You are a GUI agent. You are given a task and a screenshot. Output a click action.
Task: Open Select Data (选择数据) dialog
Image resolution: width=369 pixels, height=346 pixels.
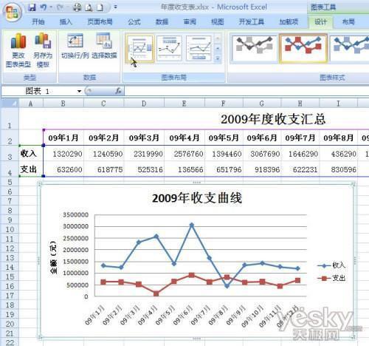(104, 47)
